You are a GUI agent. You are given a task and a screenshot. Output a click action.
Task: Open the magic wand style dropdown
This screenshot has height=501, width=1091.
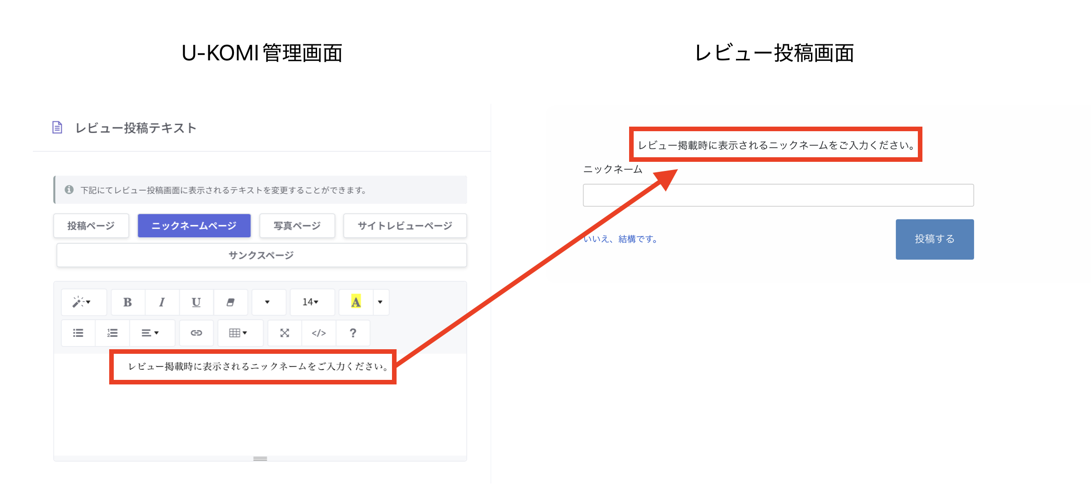(x=82, y=302)
